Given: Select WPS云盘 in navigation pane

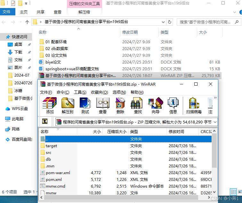Looking at the screenshot, I should (20, 109).
